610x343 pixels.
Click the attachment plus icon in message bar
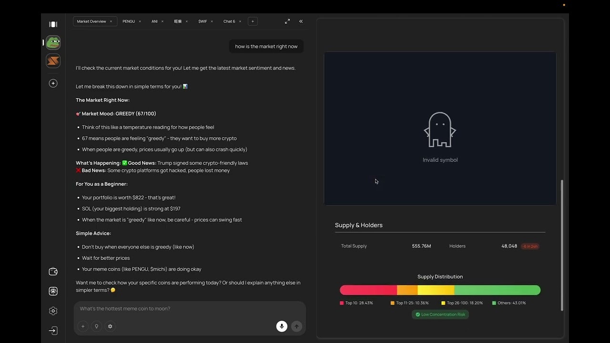[x=83, y=326]
